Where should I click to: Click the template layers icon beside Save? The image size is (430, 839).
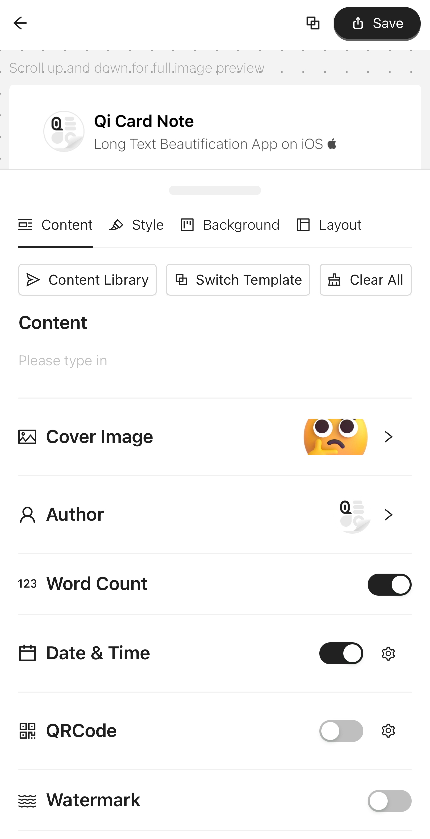313,23
